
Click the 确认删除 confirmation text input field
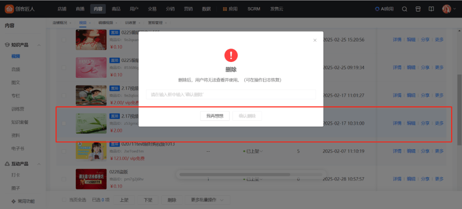point(231,94)
